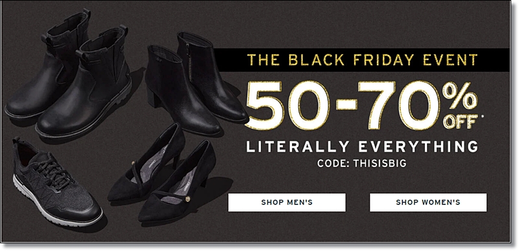Tap the asterisk after OFF
This screenshot has height=251, width=519.
click(x=480, y=116)
